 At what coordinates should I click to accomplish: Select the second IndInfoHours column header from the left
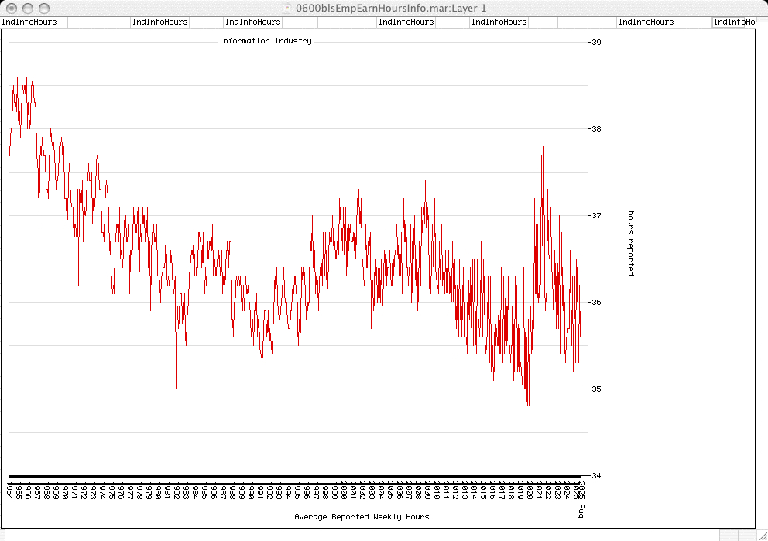160,22
